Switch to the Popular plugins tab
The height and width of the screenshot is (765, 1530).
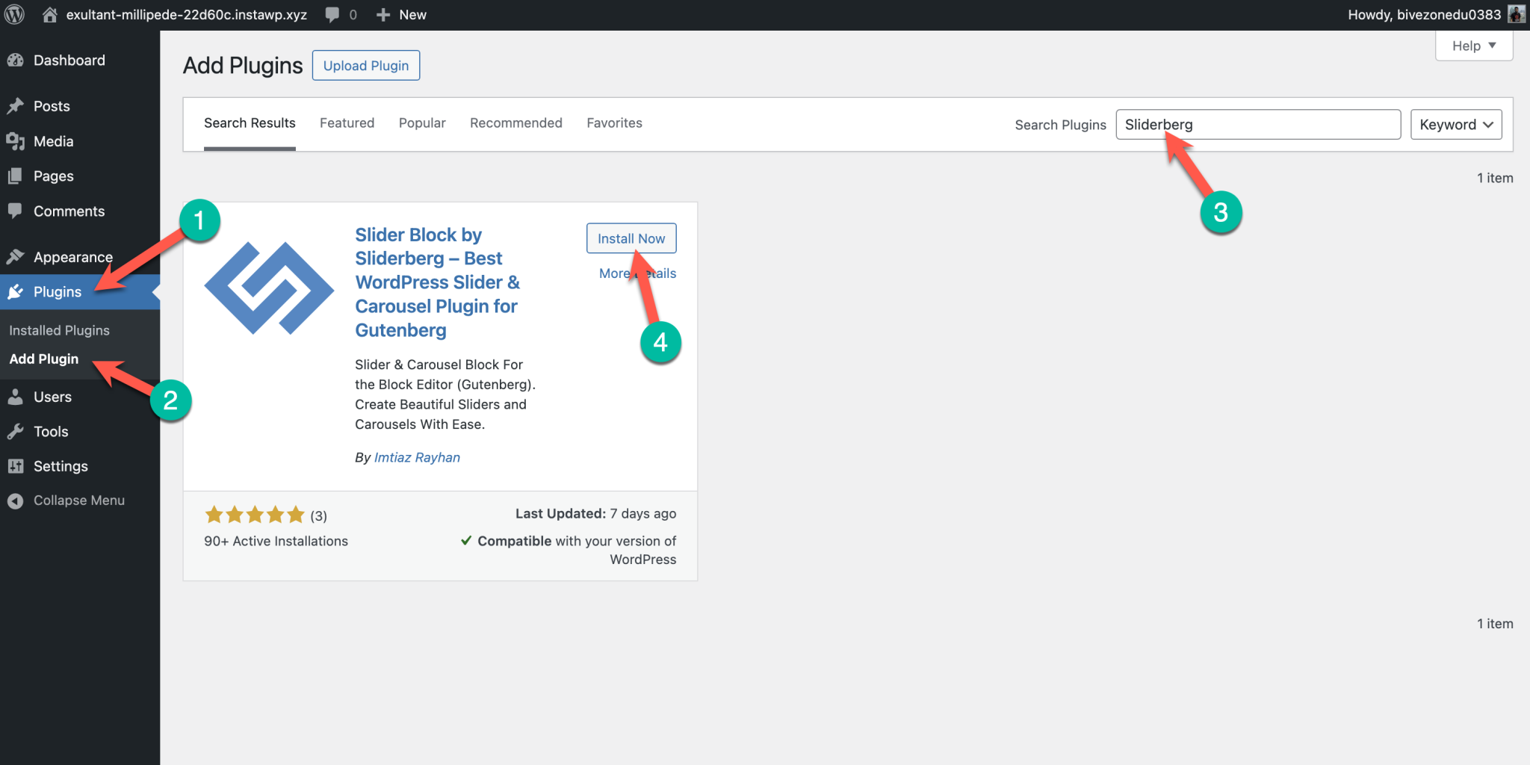421,123
